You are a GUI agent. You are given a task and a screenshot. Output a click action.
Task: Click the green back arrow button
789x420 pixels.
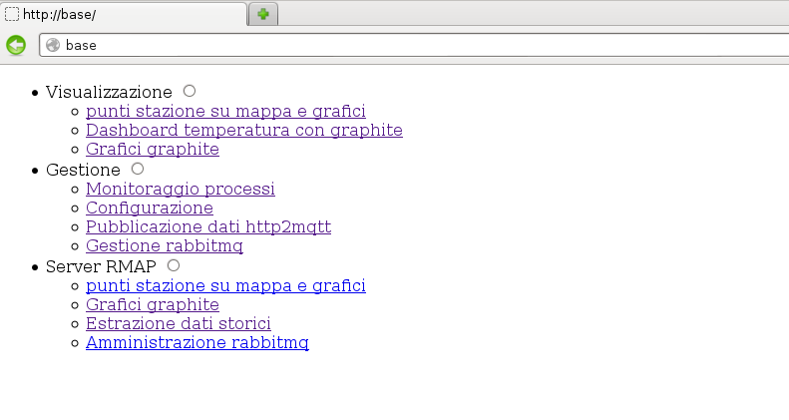click(x=16, y=45)
